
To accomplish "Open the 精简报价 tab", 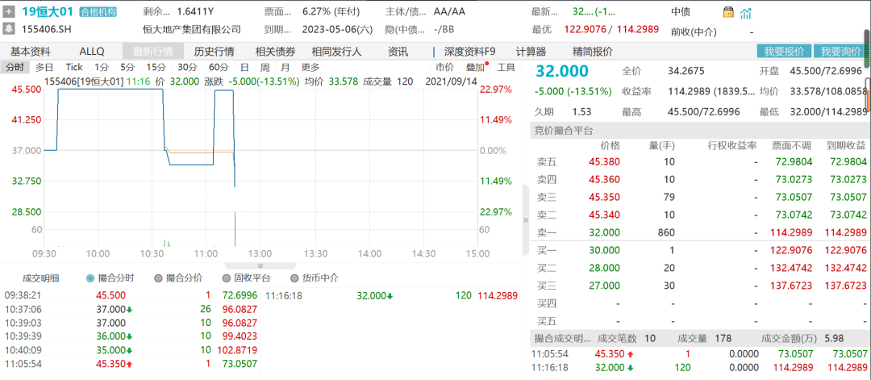I will point(593,52).
